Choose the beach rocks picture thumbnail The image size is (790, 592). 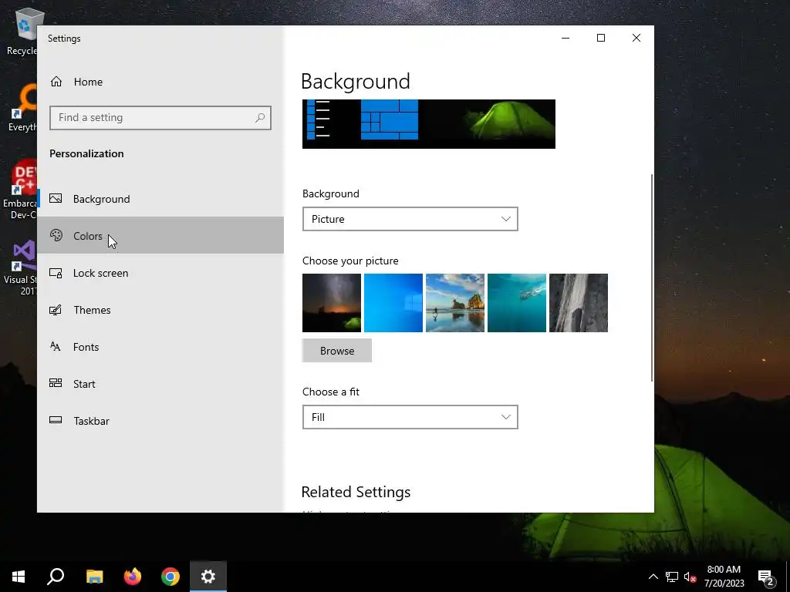[x=455, y=303]
